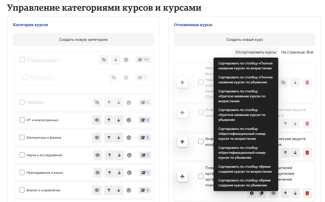Viewport: 325px width, 202px height.
Task: Open the Отложенные курсы heading link
Action: [x=193, y=25]
